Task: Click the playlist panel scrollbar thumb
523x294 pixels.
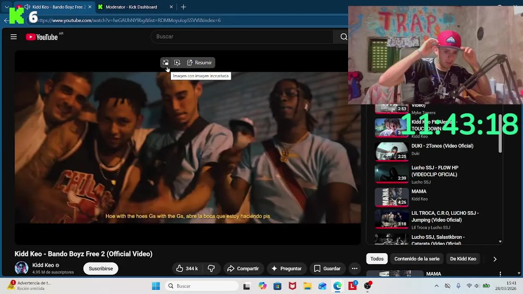Action: (500, 133)
